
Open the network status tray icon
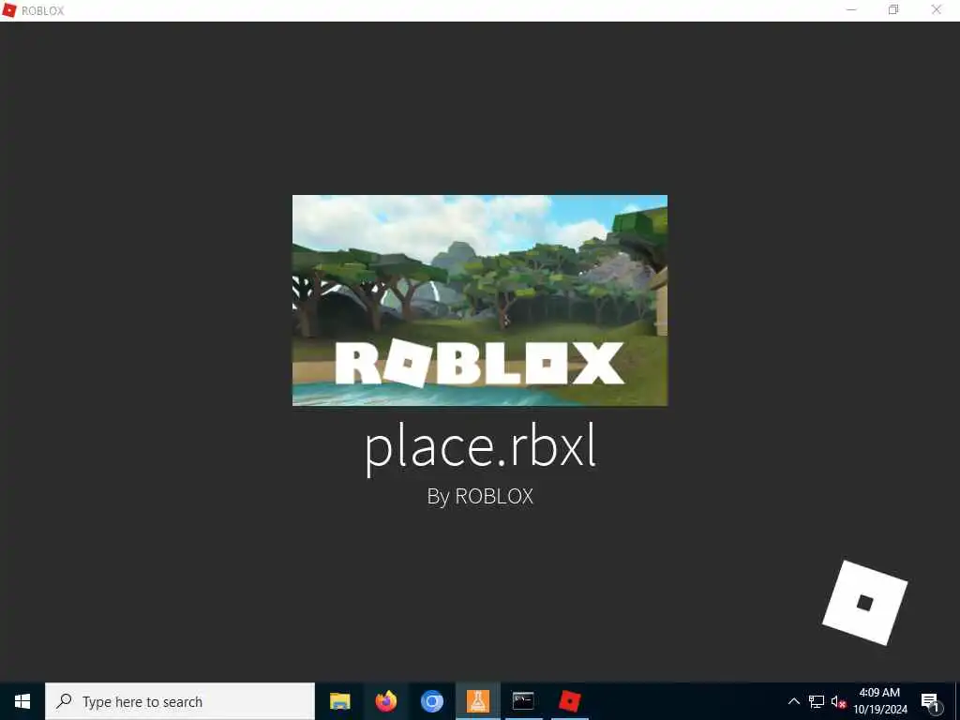817,701
